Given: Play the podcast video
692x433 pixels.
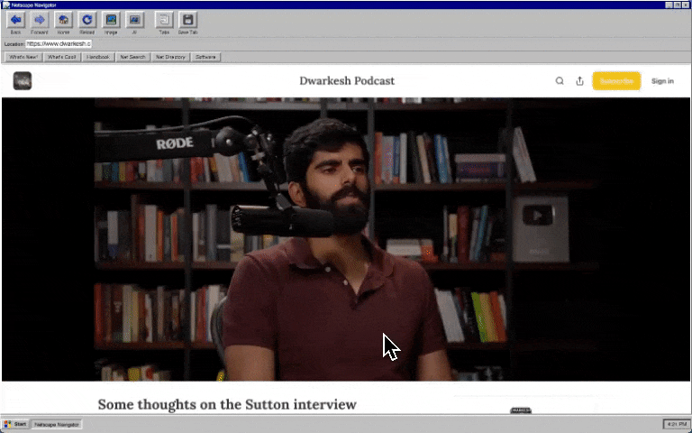Looking at the screenshot, I should (346, 239).
